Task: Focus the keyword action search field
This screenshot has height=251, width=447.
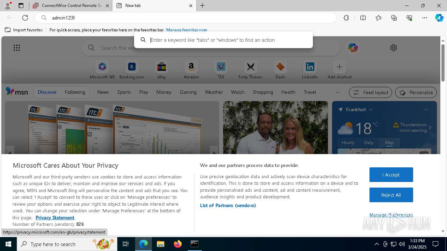Action: tap(223, 40)
